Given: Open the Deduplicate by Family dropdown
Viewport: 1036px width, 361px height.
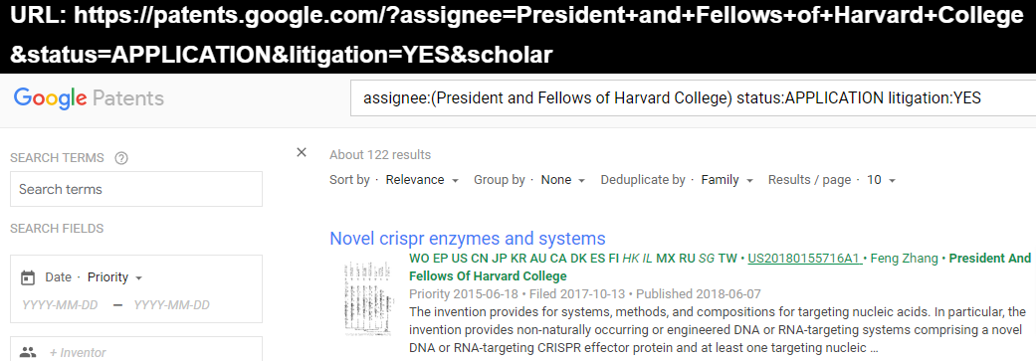Looking at the screenshot, I should click(x=727, y=180).
